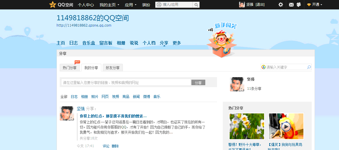Image resolution: width=339 pixels, height=150 pixels.
Task: Click the magnifier icon in keyword search
Action: [309, 67]
